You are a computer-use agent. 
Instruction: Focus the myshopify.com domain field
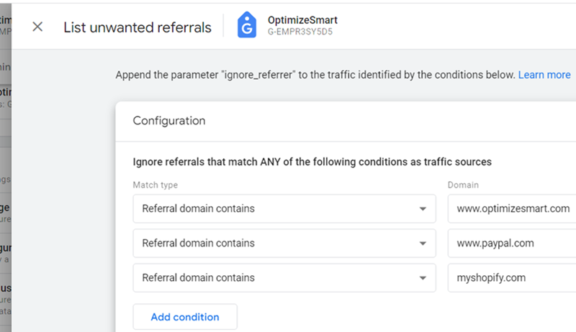coord(512,278)
